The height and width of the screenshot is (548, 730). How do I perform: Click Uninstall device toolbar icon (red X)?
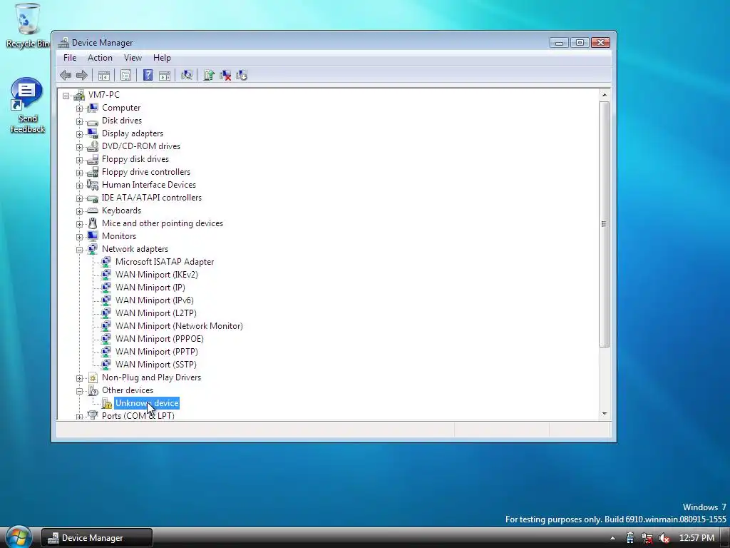click(225, 75)
